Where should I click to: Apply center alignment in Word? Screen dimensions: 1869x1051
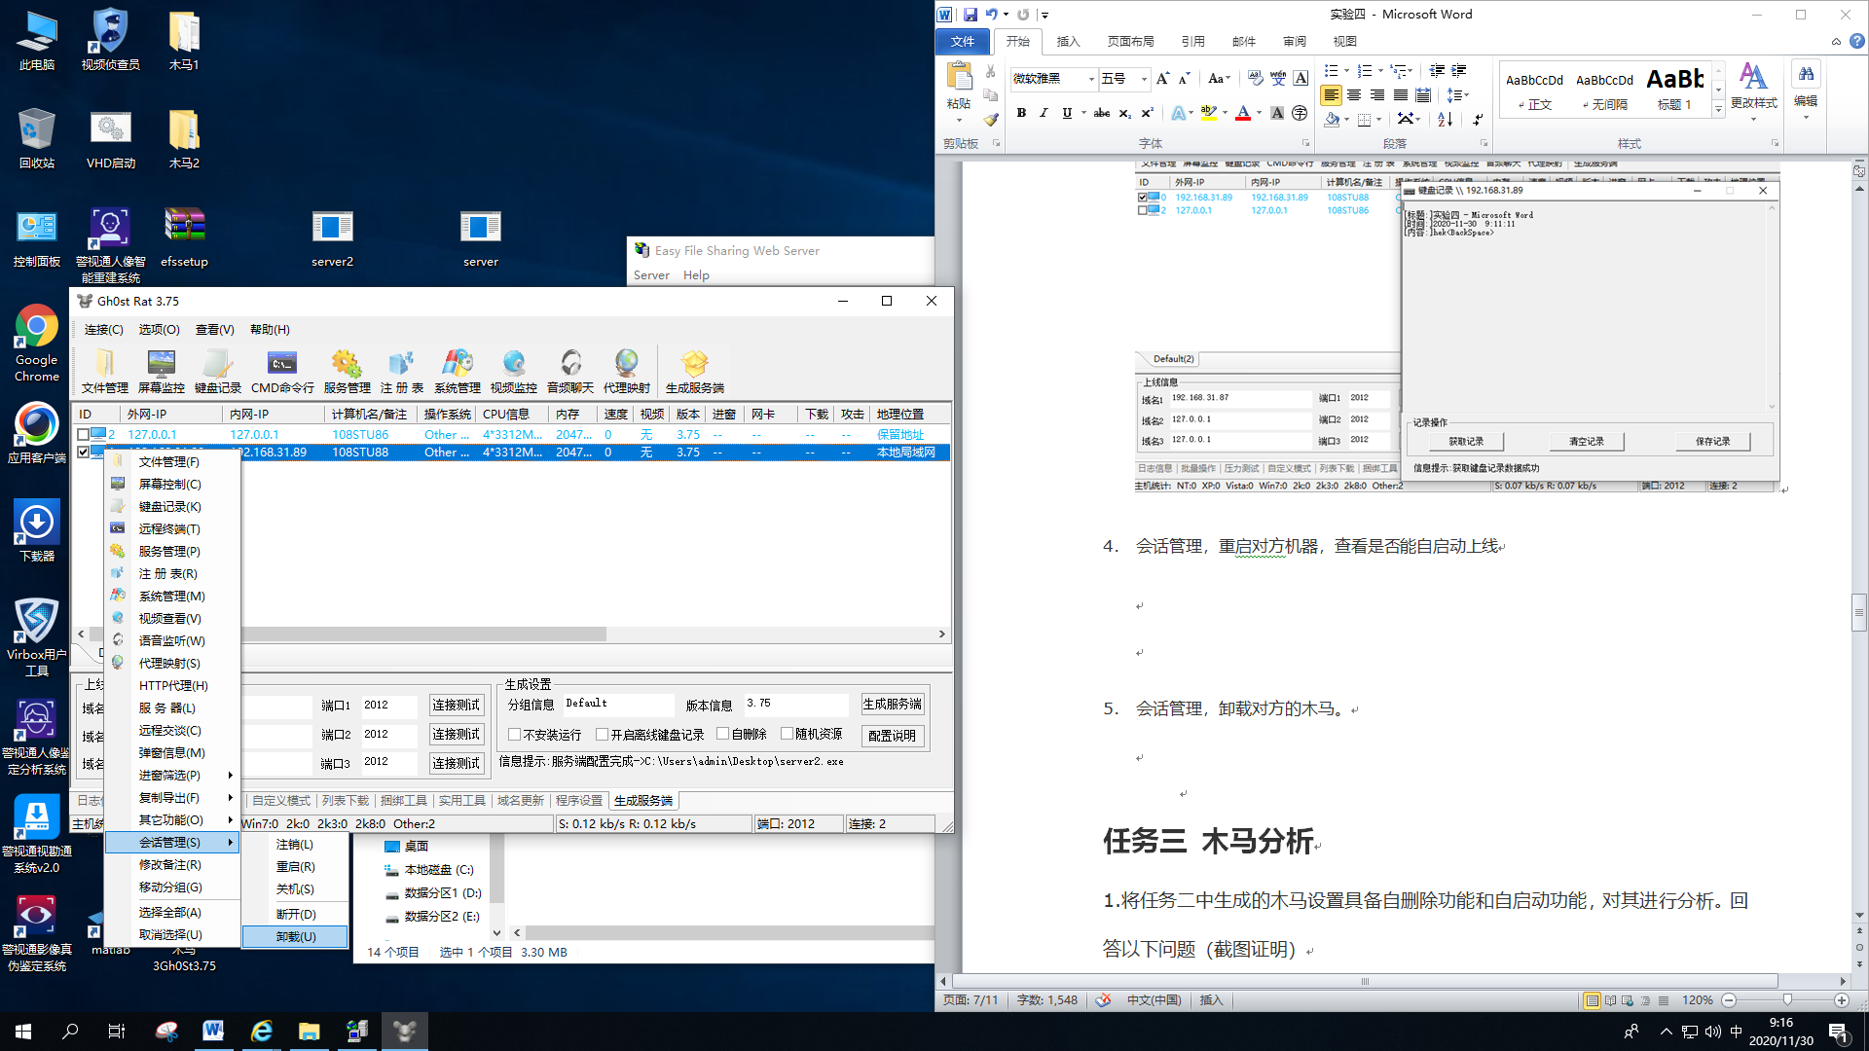point(1354,95)
